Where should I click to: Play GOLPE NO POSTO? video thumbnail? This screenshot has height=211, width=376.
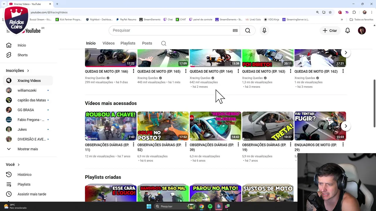[163, 126]
